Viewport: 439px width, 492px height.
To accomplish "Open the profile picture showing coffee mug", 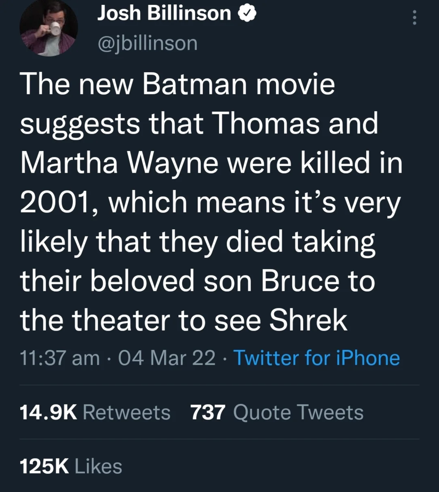I will (49, 28).
